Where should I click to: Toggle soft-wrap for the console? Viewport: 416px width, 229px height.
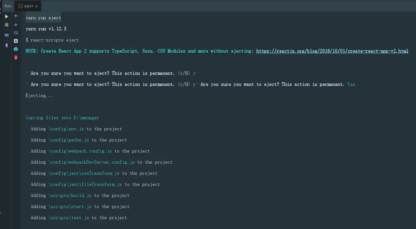16,33
